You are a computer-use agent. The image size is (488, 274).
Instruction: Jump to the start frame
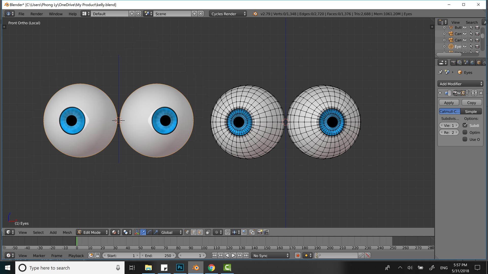[x=214, y=255]
